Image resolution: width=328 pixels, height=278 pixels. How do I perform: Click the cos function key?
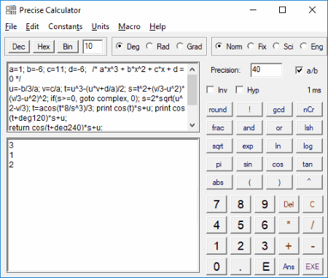pos(279,164)
